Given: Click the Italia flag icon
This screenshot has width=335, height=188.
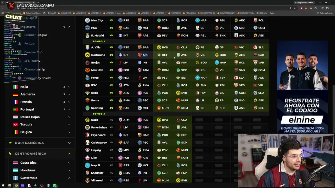Looking at the screenshot, I should [x=15, y=87].
